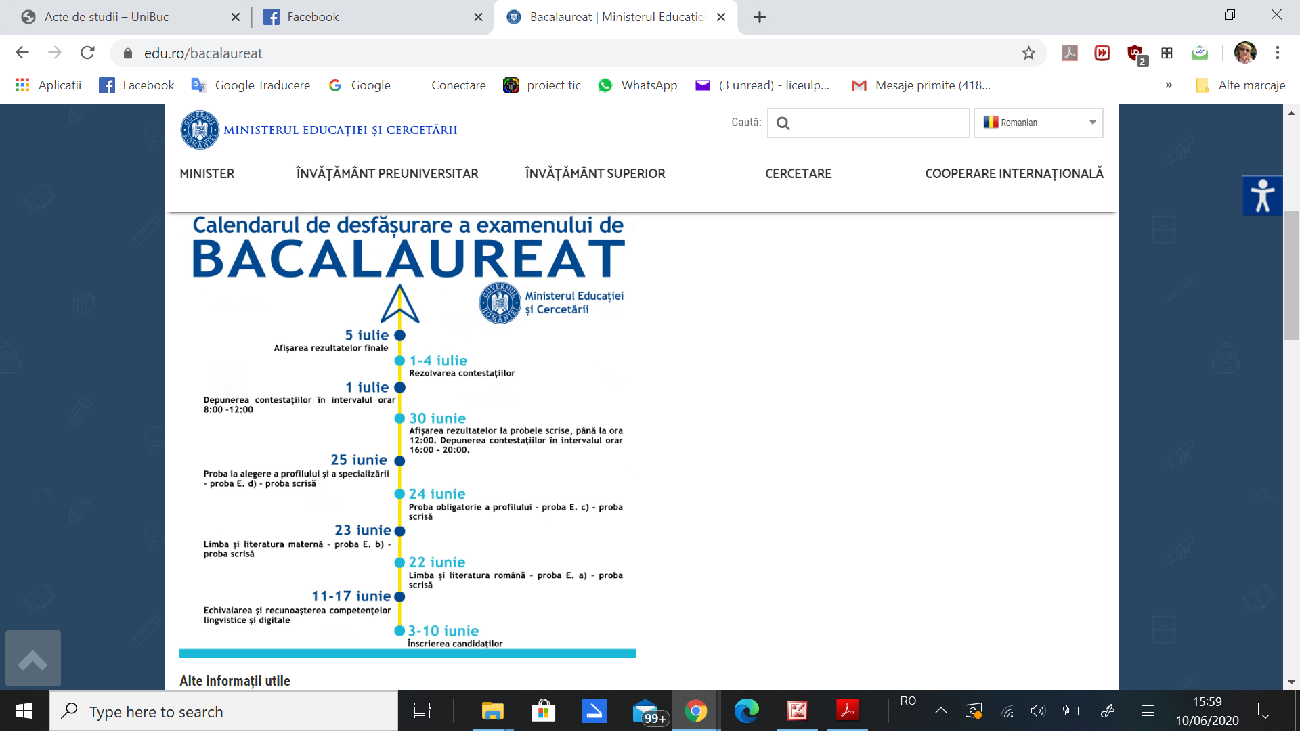
Task: Open the Google bookmark
Action: point(360,85)
